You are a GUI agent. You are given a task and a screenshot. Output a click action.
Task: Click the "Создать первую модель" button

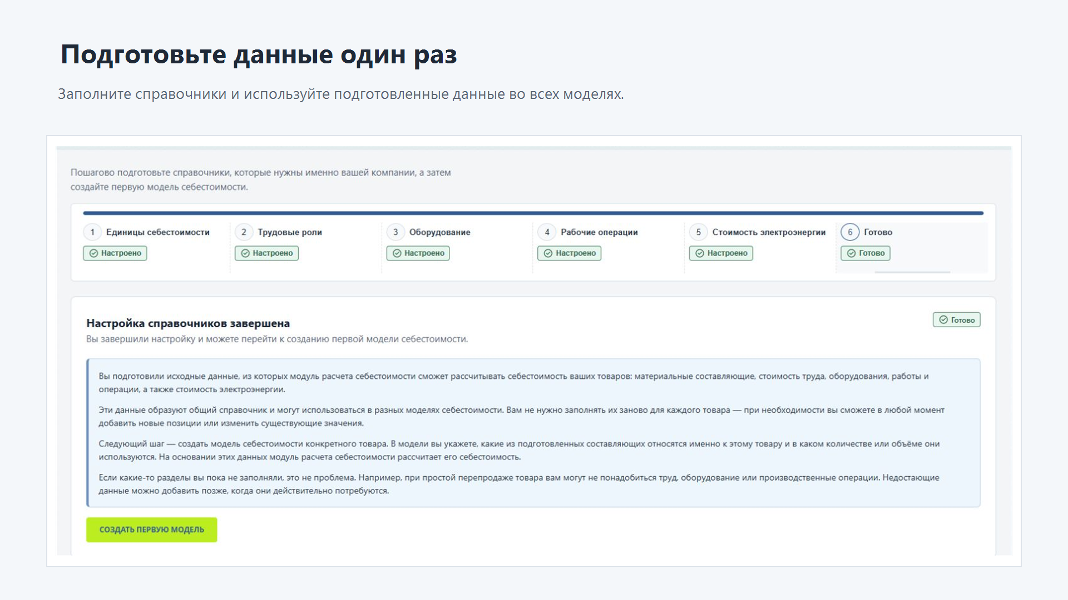(151, 529)
